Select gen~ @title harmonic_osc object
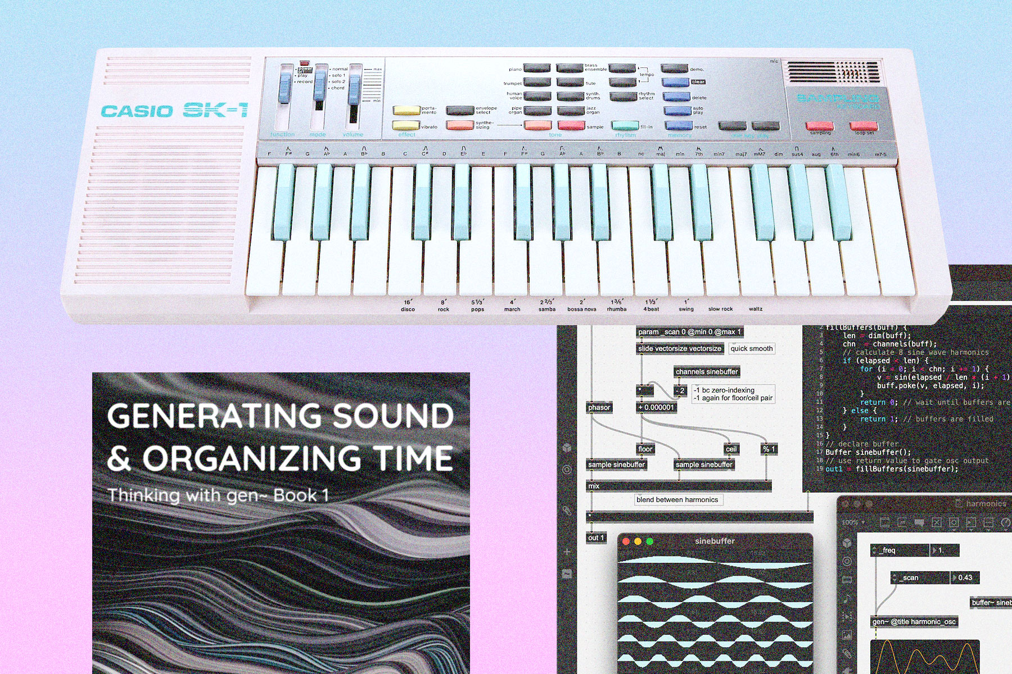This screenshot has width=1012, height=674. [914, 622]
